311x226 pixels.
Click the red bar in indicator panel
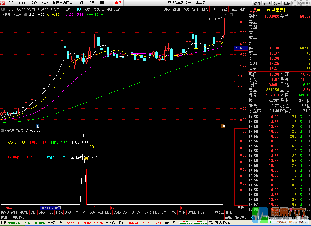tap(86, 187)
